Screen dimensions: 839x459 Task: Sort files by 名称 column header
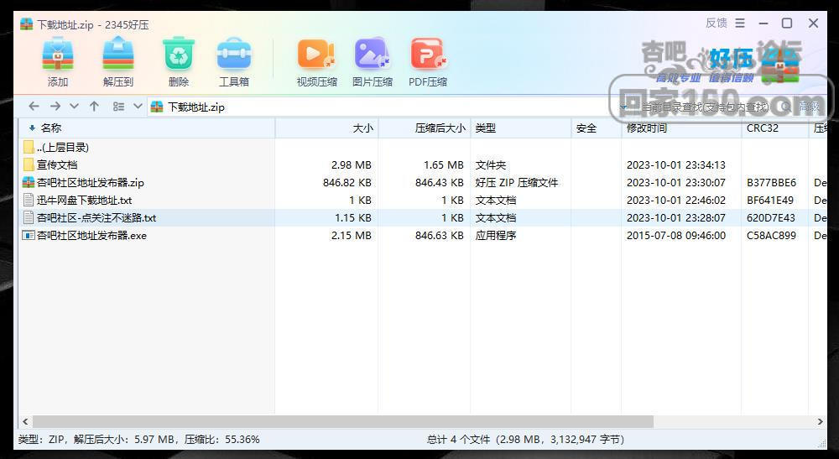pos(51,128)
